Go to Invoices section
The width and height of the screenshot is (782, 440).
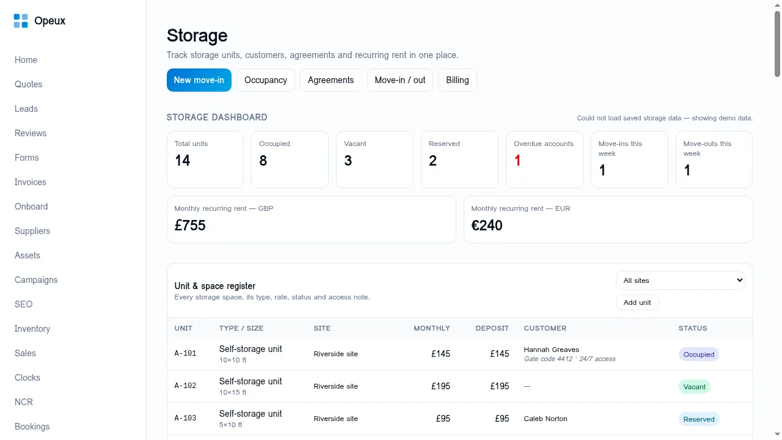(x=31, y=182)
